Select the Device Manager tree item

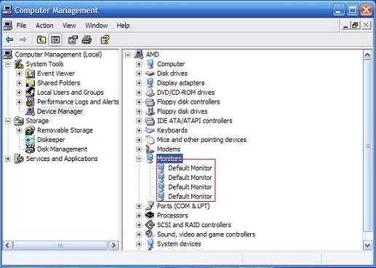pyautogui.click(x=60, y=111)
